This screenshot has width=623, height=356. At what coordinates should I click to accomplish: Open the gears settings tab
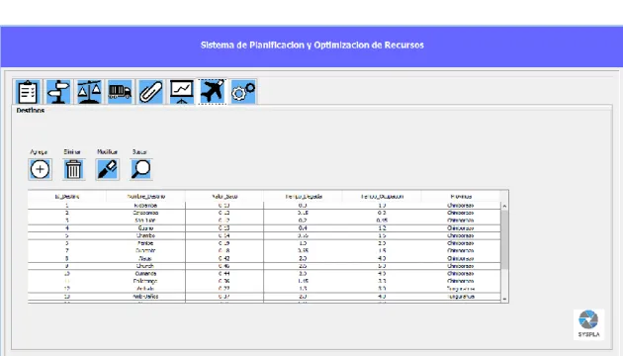click(x=243, y=92)
